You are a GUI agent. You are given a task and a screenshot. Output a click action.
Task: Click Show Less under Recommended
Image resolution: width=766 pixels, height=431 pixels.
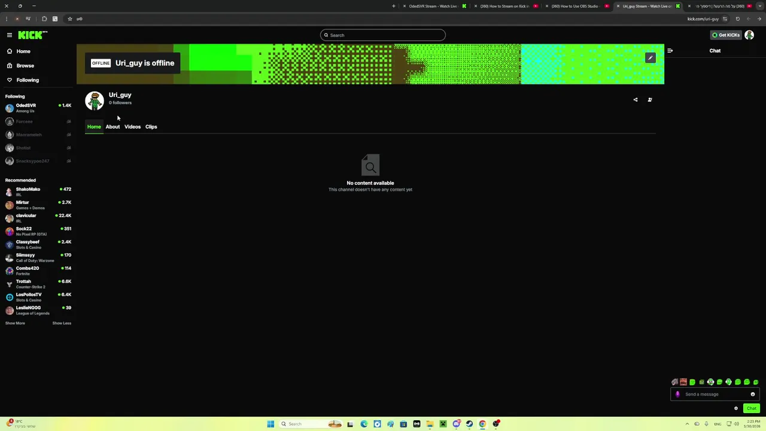pos(62,323)
